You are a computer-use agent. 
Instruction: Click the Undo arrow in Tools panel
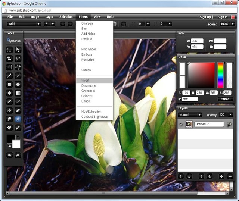pos(9,155)
